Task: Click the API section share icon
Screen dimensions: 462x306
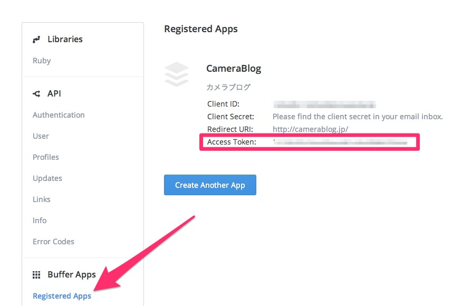Action: (x=36, y=94)
